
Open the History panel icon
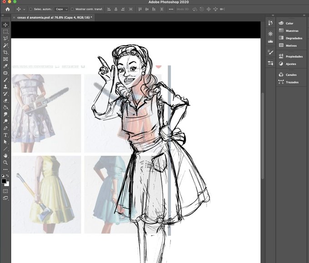pos(270,23)
